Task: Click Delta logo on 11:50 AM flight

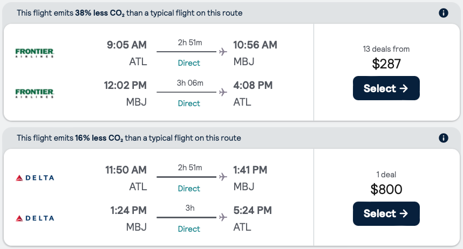Action: 35,178
